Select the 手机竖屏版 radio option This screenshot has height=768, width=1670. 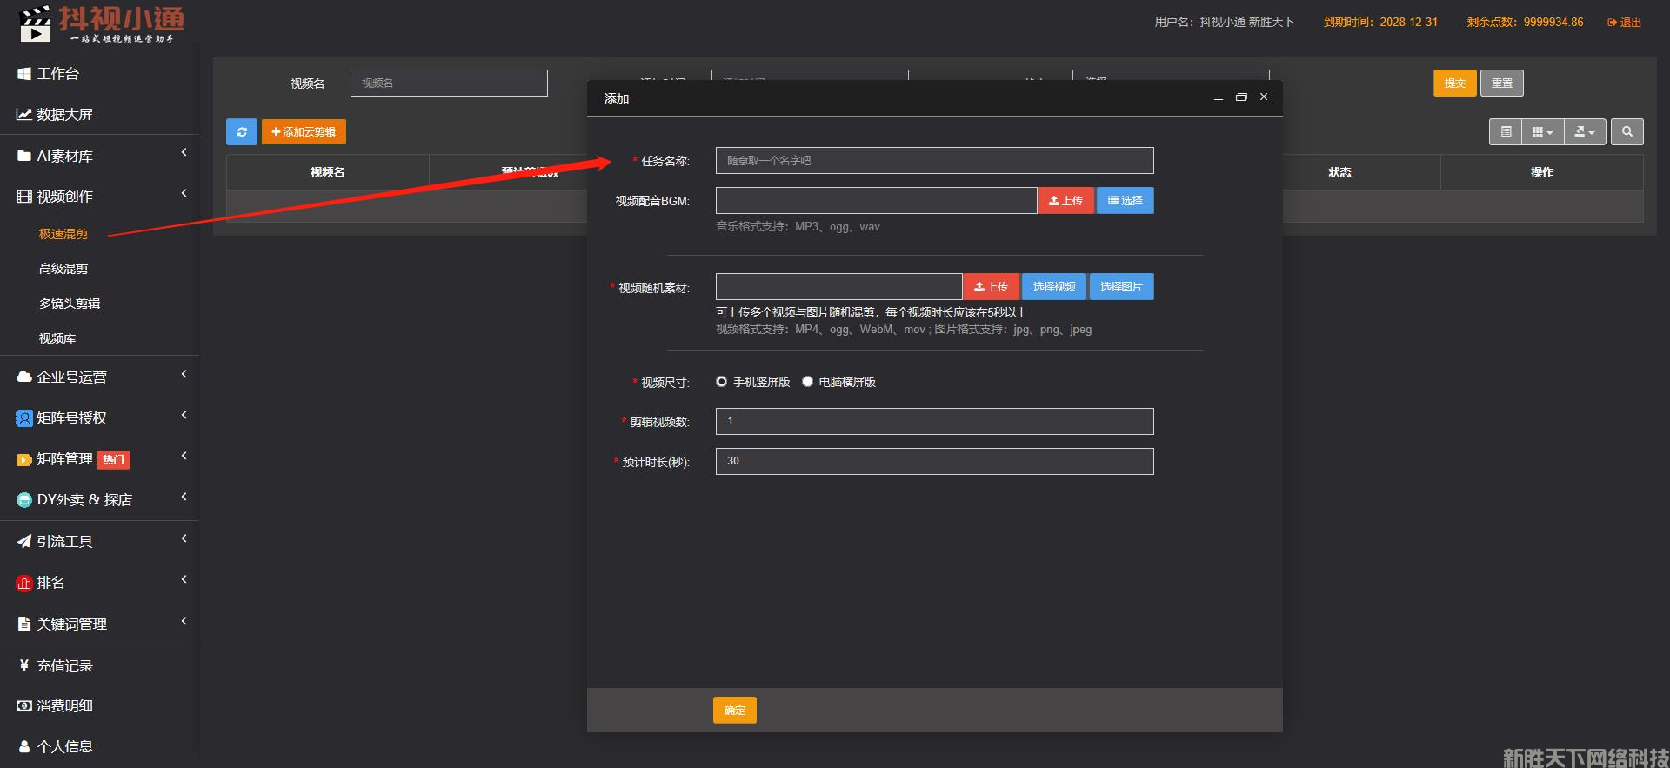[x=722, y=382]
